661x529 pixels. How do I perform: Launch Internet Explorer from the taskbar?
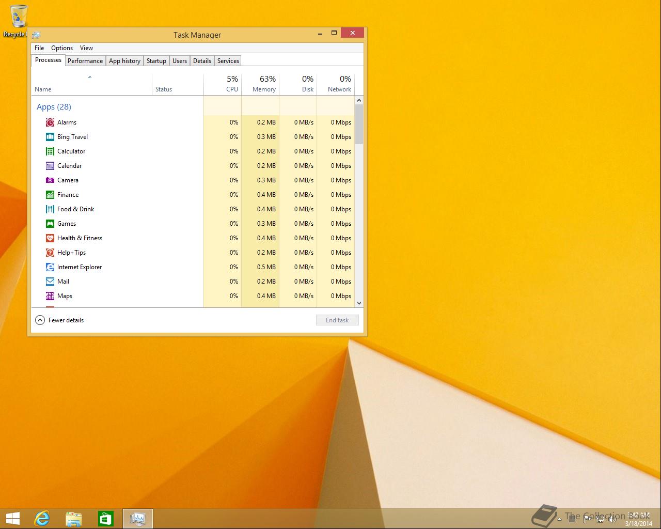[x=42, y=519]
